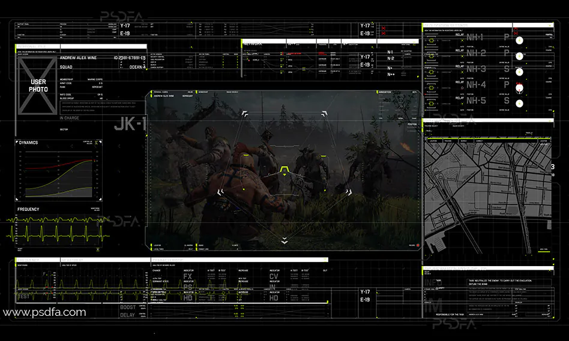Turn the white dial in the NH-2 row
The height and width of the screenshot is (341, 569).
pos(519,56)
